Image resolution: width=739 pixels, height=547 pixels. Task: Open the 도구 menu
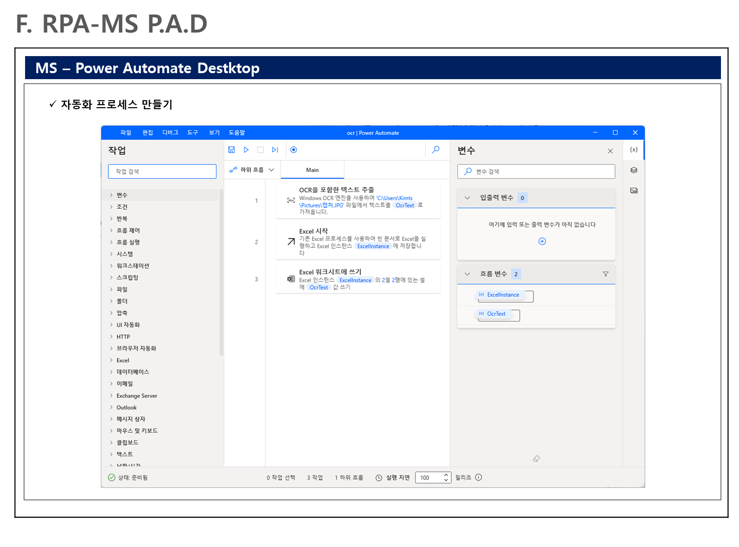click(x=193, y=133)
